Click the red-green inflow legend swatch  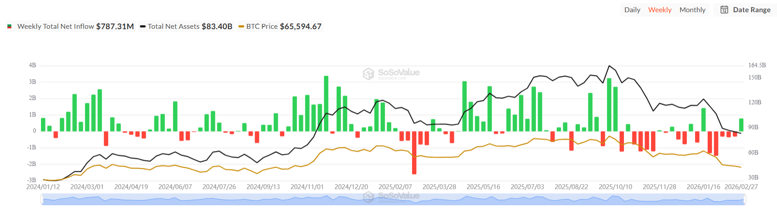coord(10,27)
